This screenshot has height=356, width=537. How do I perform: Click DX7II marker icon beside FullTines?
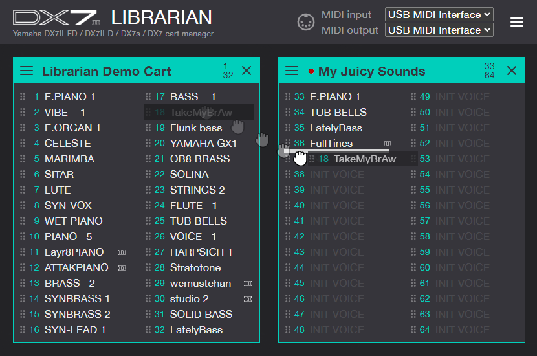[x=388, y=144]
